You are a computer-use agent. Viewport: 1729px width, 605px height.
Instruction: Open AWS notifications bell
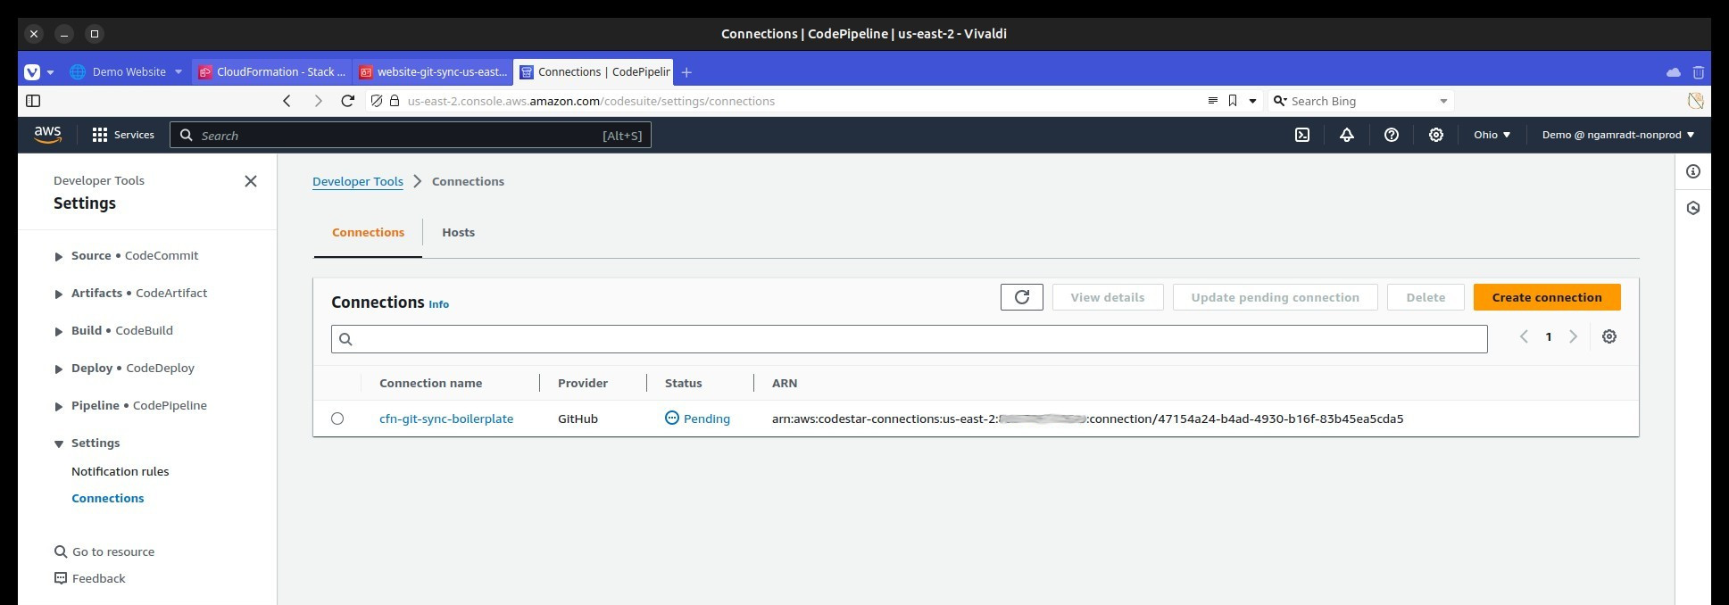[x=1347, y=135]
